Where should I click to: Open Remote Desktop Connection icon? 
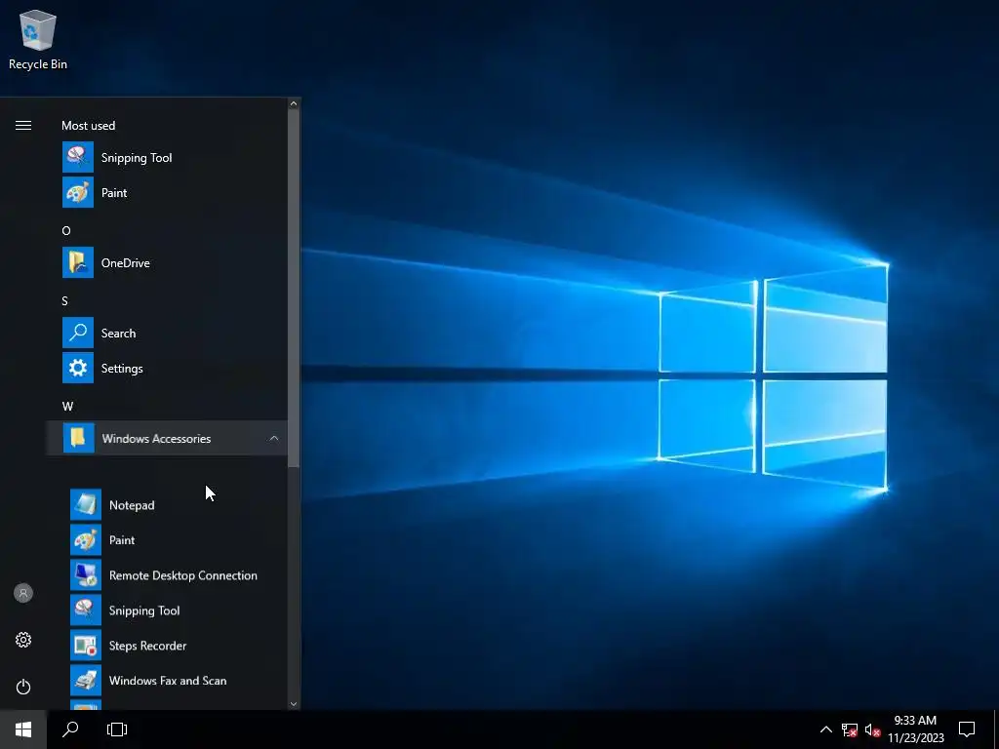[86, 574]
